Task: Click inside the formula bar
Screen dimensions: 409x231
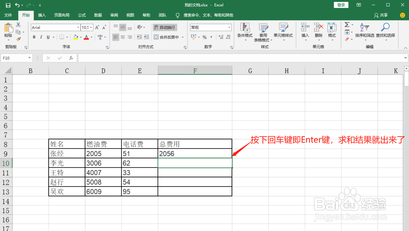Action: (x=177, y=58)
